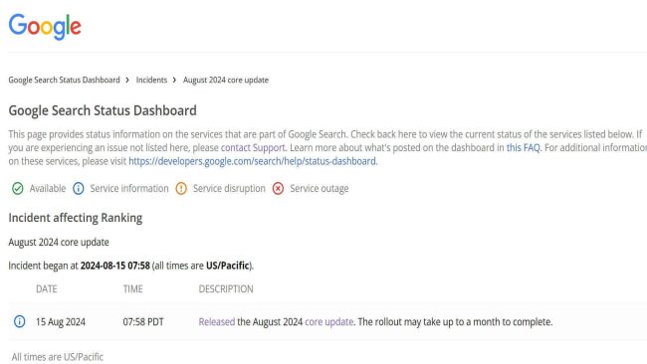Click the chevron after Google Search Status Dashboard breadcrumb
Screen dimensions: 647x364
click(127, 80)
